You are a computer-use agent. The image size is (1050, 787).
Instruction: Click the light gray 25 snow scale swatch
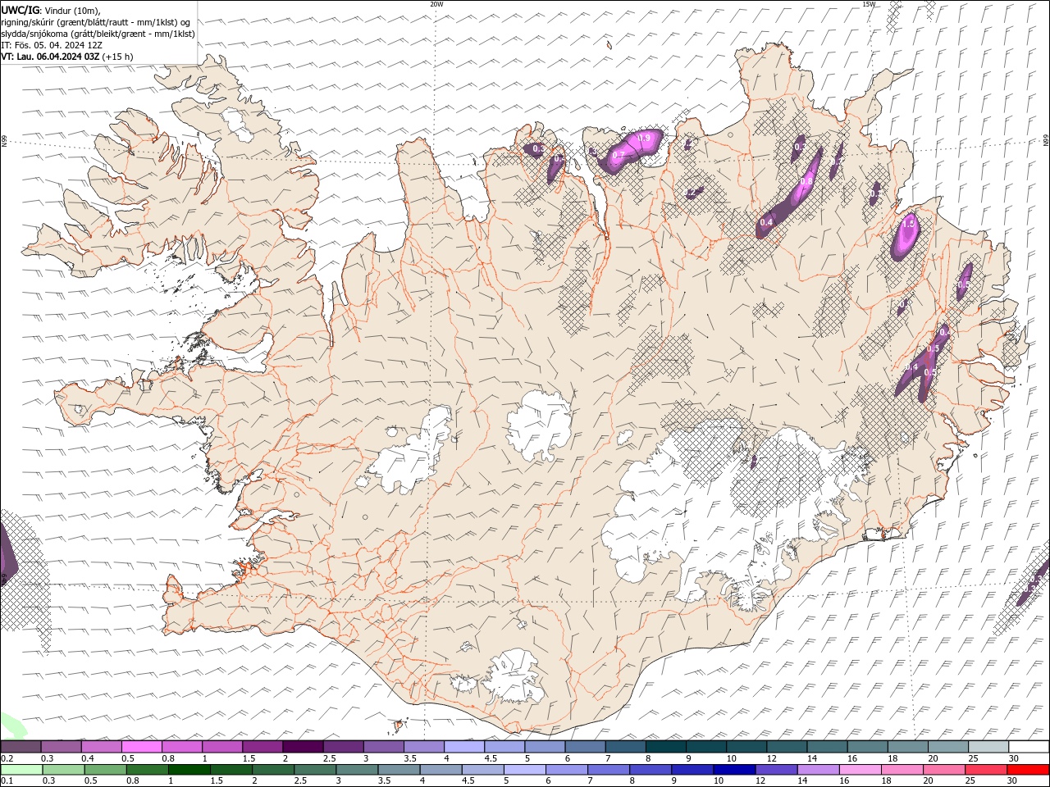point(988,747)
